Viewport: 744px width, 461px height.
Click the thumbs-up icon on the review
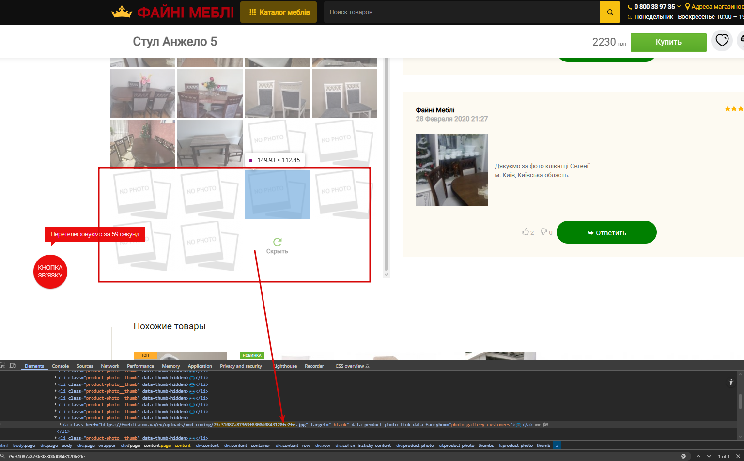(526, 232)
